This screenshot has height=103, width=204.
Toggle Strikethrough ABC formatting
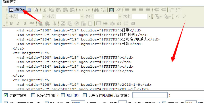click(32, 23)
